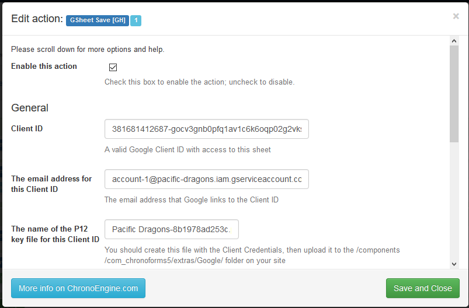Click the 'name of the P12 key file' label
This screenshot has height=308, width=469.
pyautogui.click(x=55, y=234)
